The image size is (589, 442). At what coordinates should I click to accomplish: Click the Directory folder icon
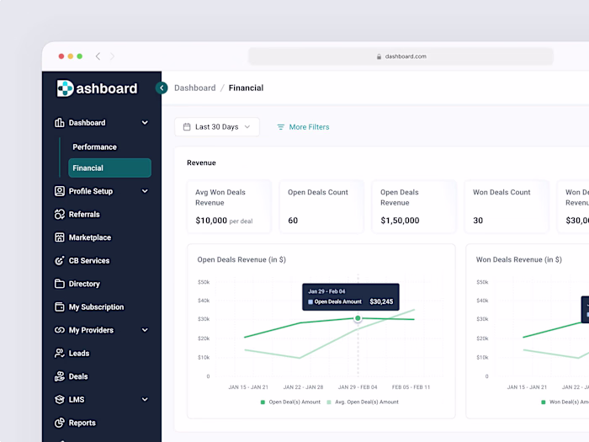tap(60, 284)
